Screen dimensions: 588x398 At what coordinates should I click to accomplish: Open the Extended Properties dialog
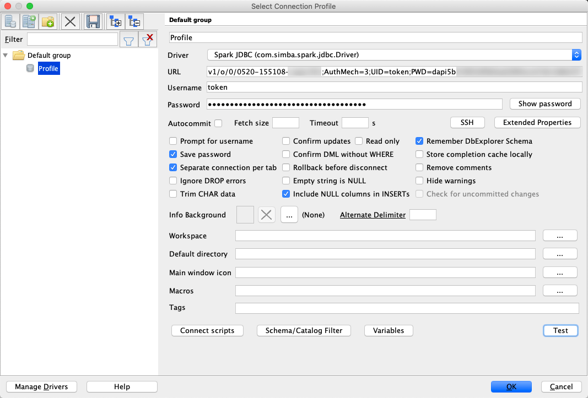click(x=537, y=122)
